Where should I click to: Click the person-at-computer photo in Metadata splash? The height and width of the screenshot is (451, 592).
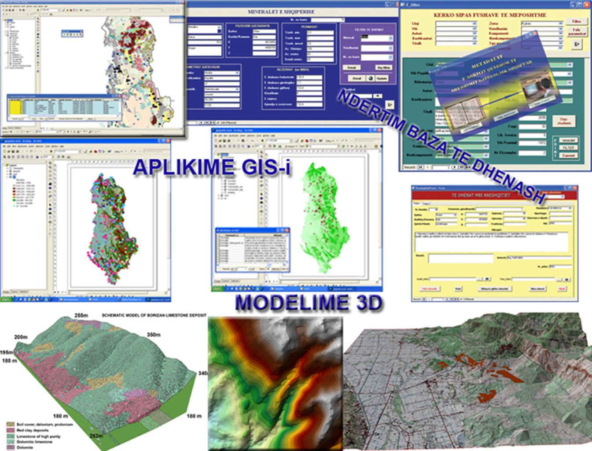(x=538, y=87)
